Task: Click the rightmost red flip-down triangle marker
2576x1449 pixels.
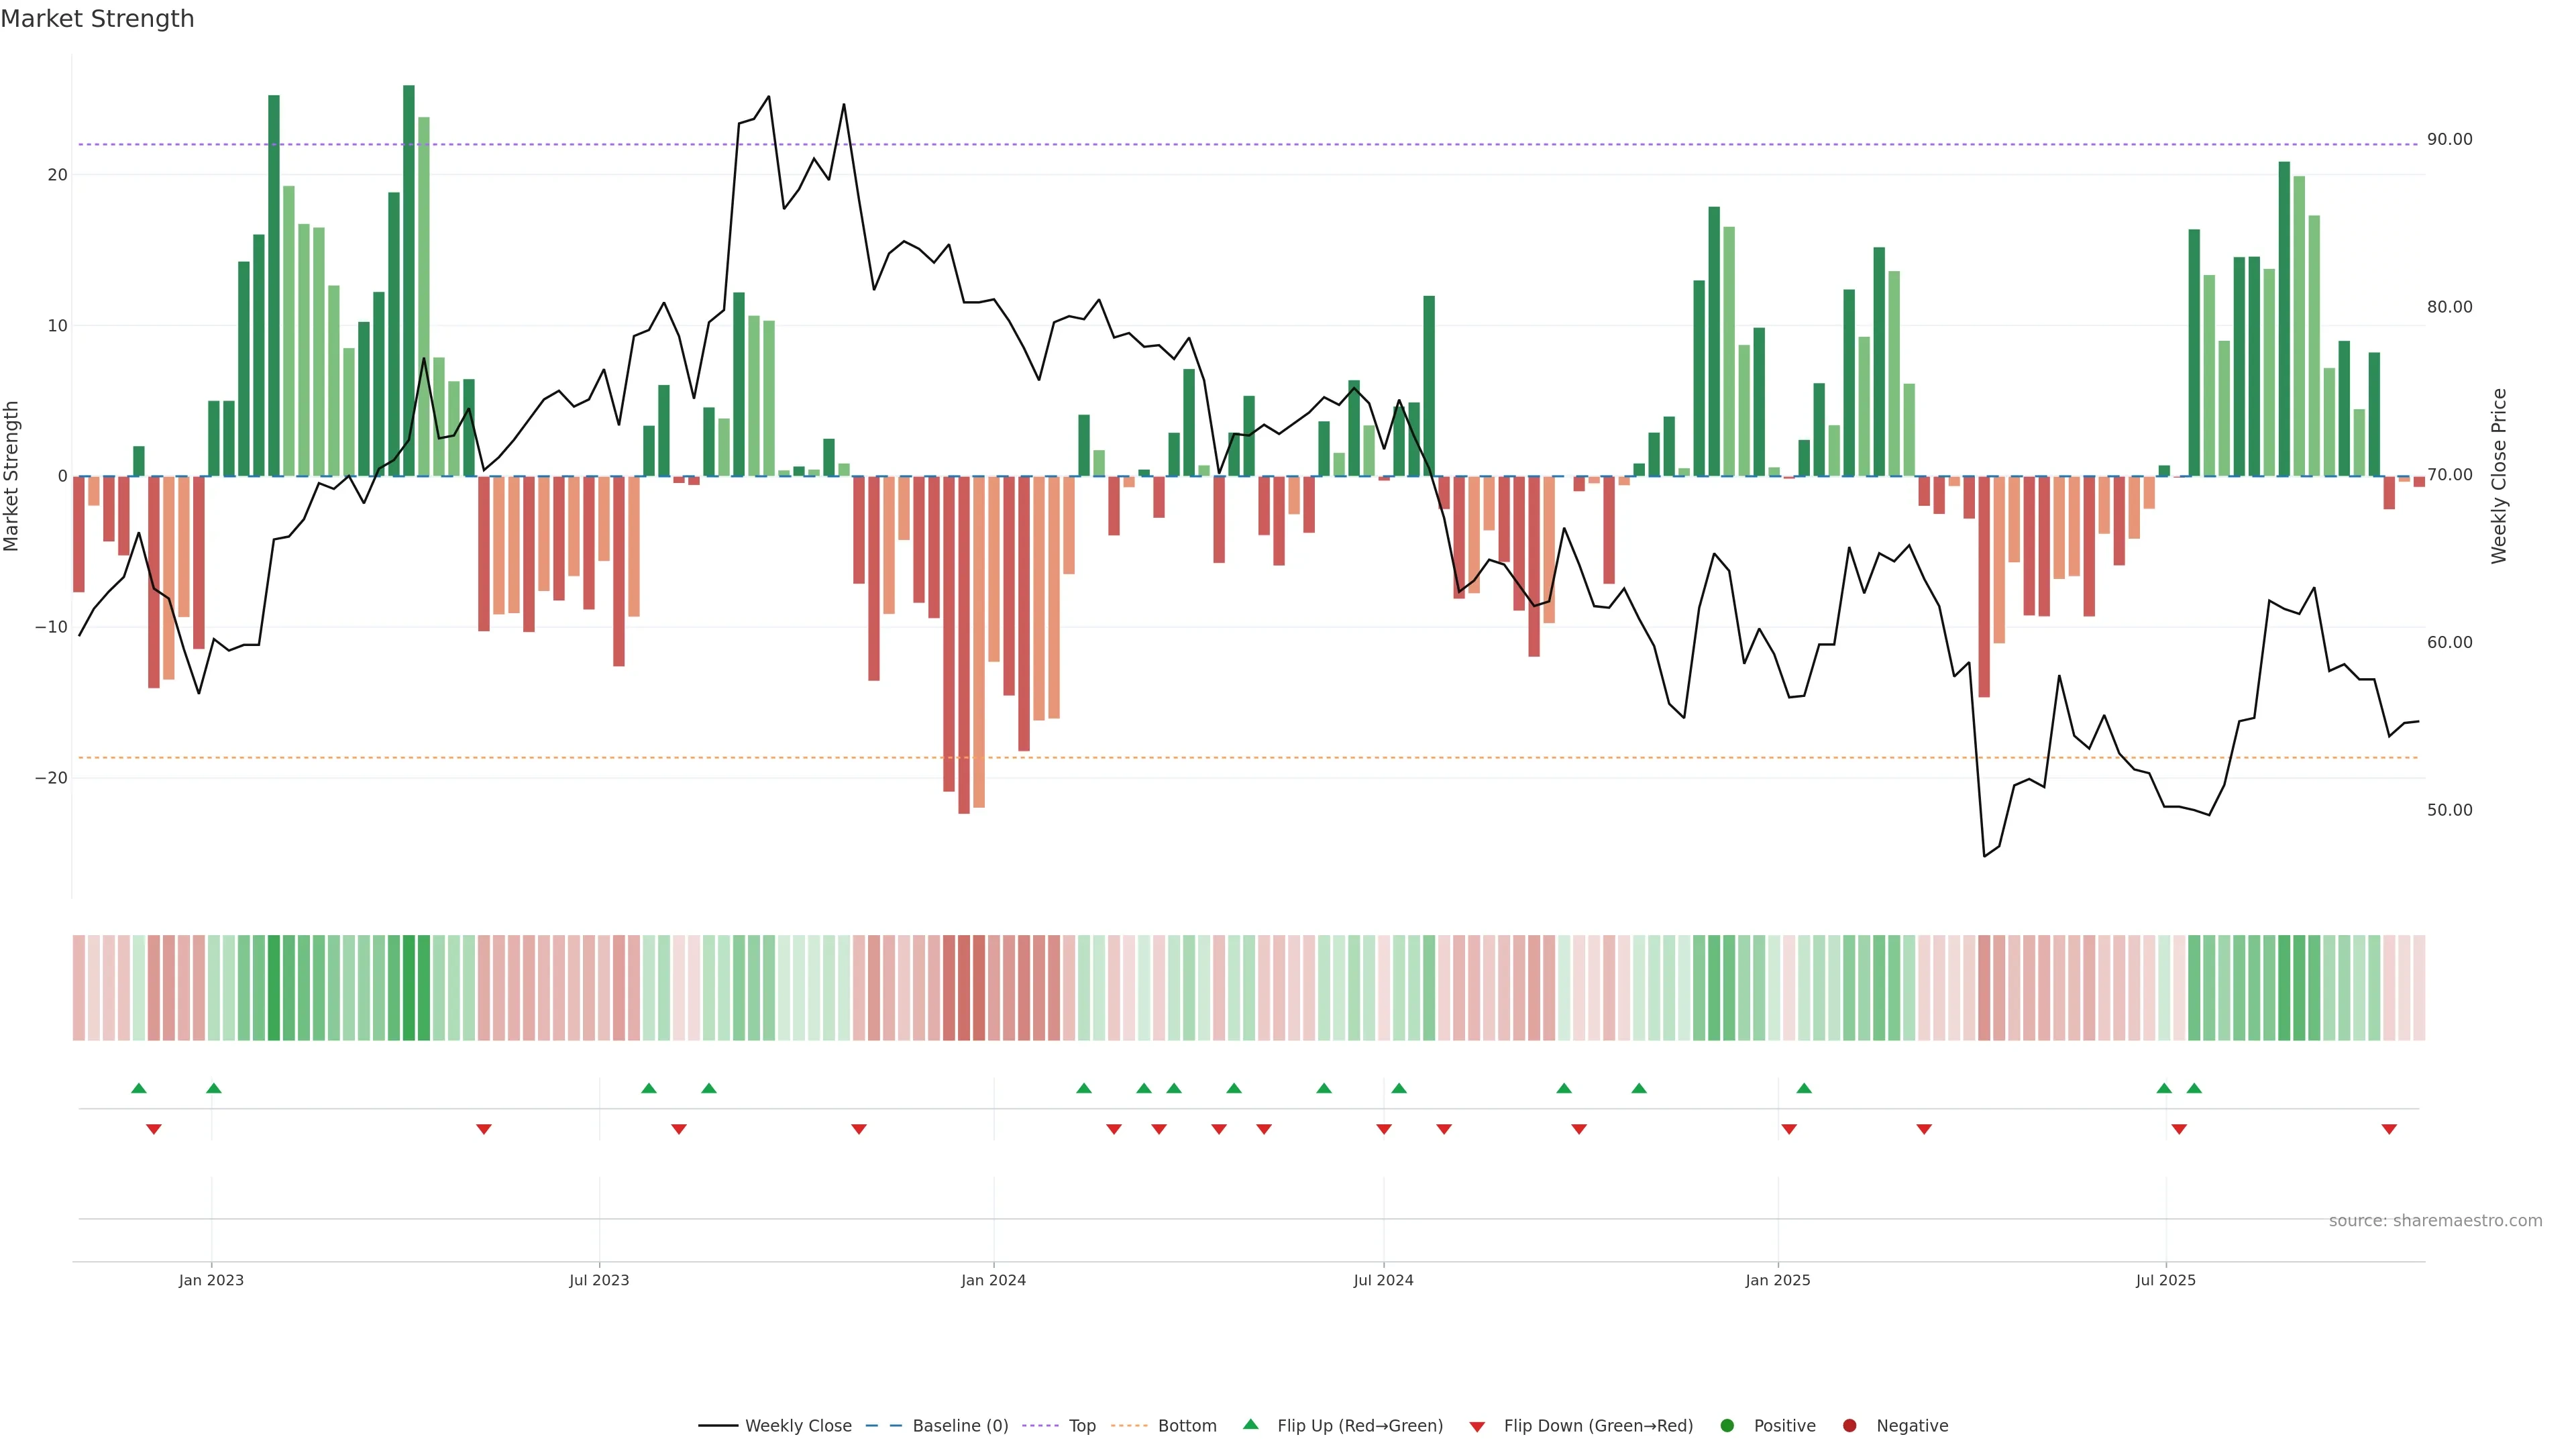Action: point(2389,1129)
